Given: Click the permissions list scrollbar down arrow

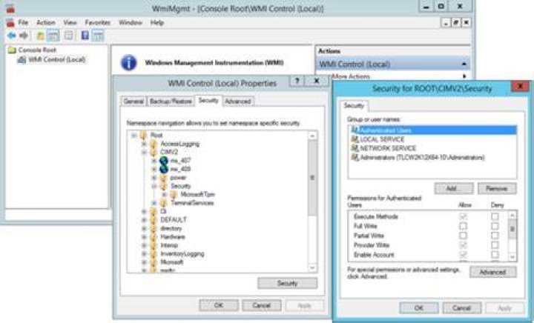Looking at the screenshot, I should click(x=512, y=257).
